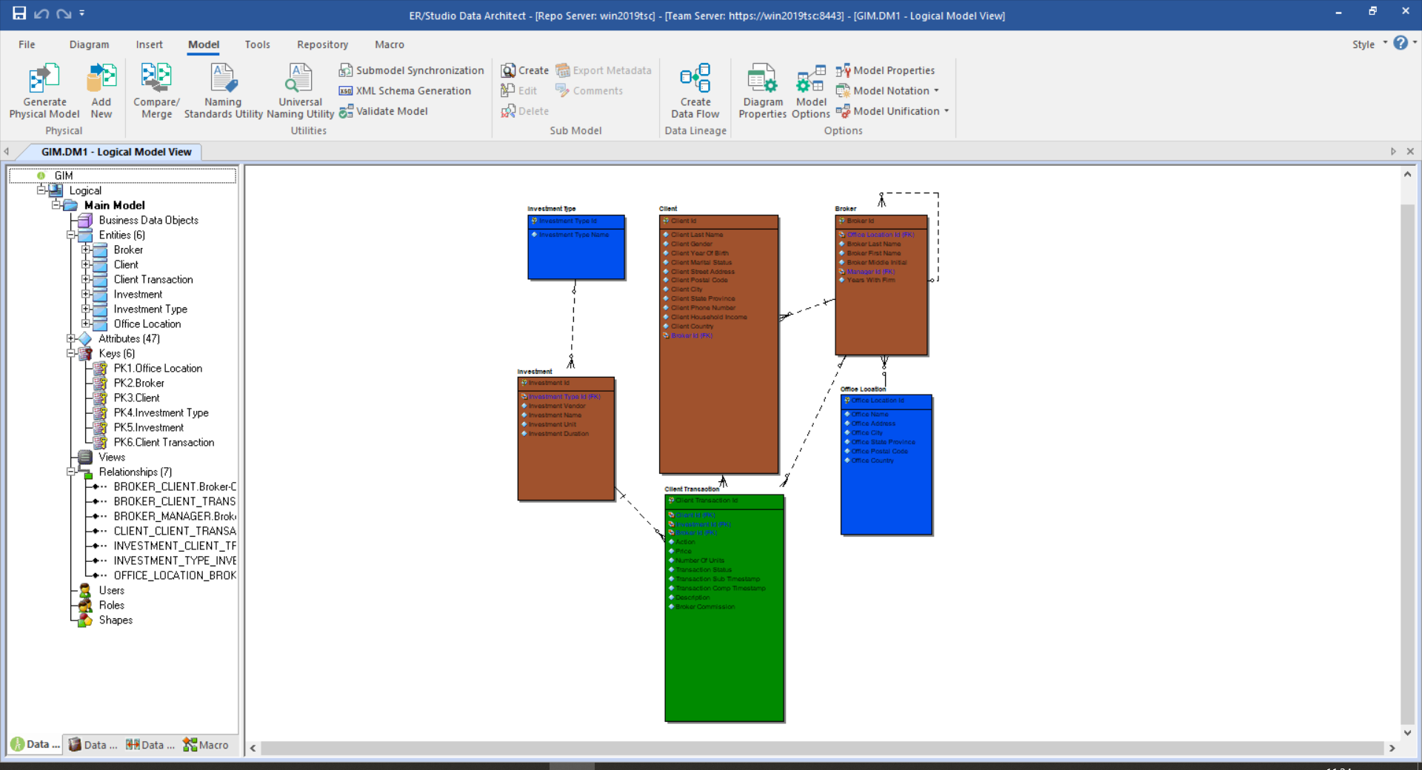Switch to the Repository ribbon tab

click(x=322, y=44)
